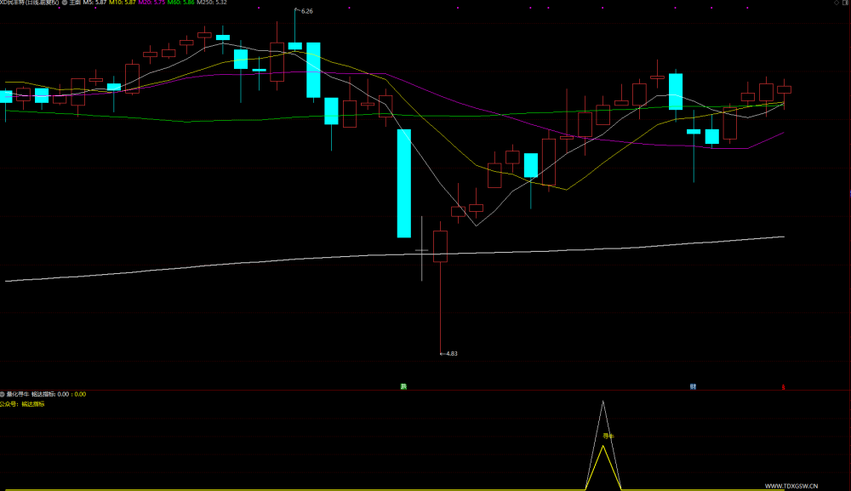
Task: Click the M5: 5.87 moving average label
Action: 94,3
